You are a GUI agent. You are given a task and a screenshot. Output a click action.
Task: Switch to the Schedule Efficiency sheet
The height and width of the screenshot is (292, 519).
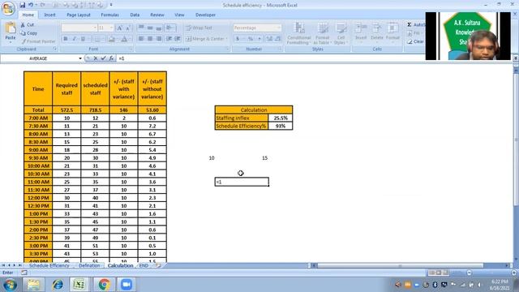49,265
